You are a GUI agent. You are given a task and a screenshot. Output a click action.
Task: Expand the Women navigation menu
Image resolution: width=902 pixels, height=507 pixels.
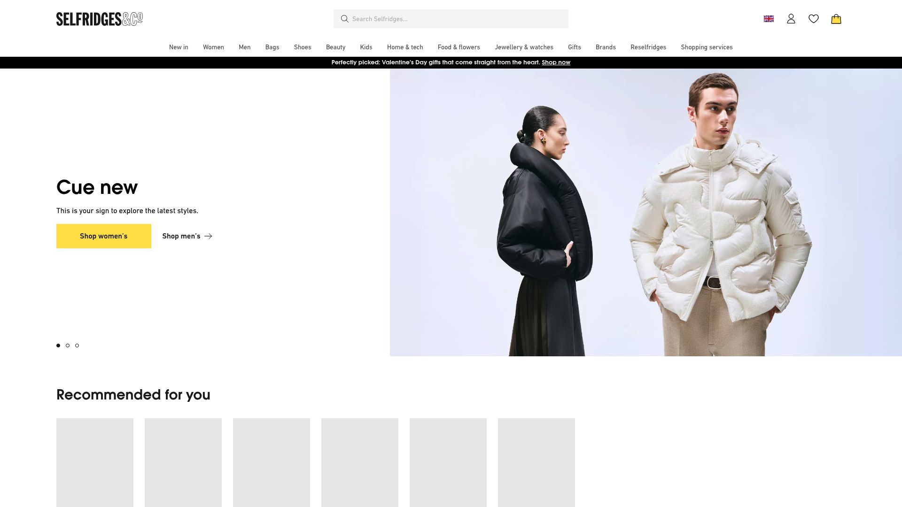point(213,47)
